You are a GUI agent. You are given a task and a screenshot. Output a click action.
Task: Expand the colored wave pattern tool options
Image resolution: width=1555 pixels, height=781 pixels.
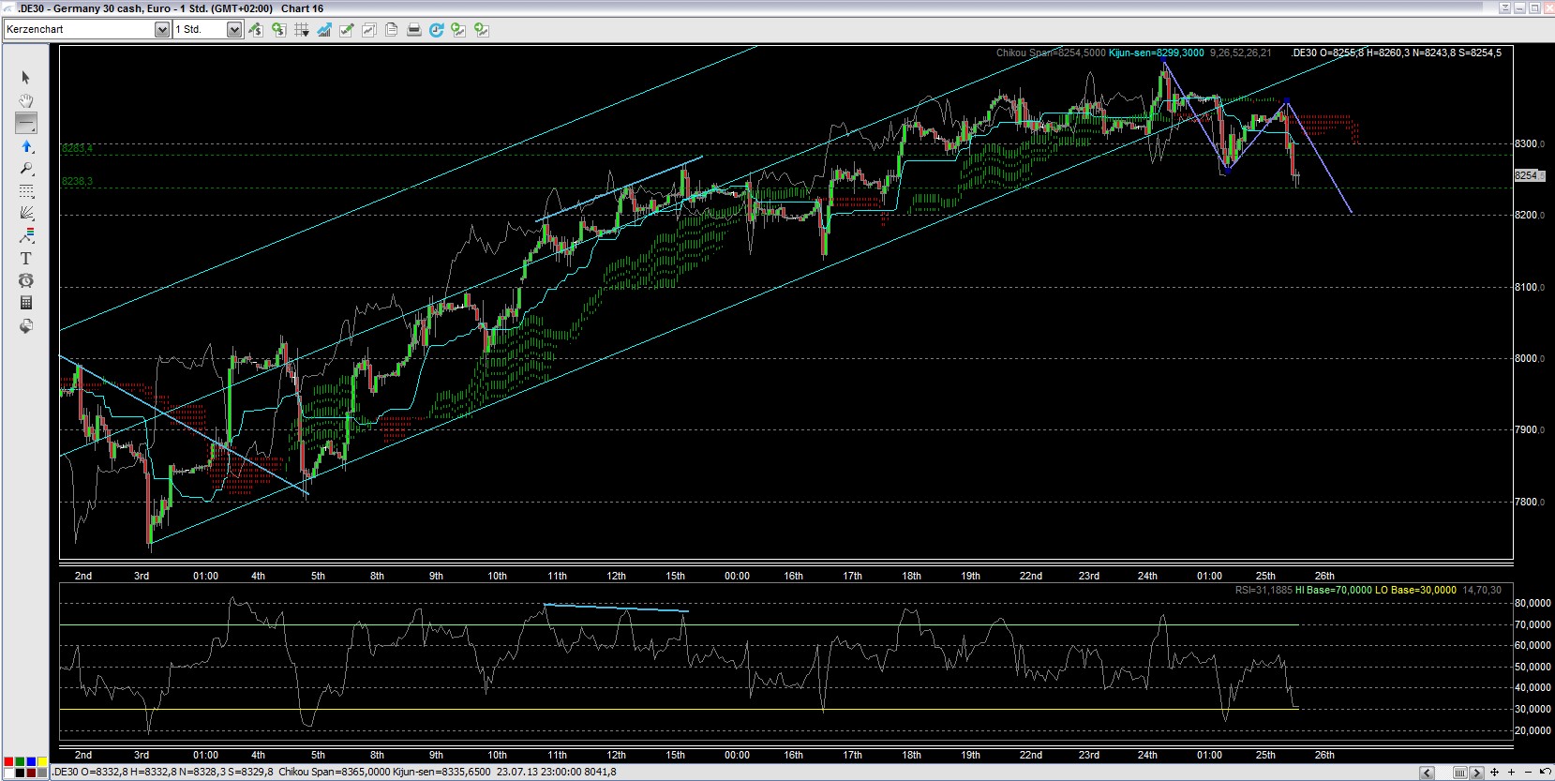[26, 235]
